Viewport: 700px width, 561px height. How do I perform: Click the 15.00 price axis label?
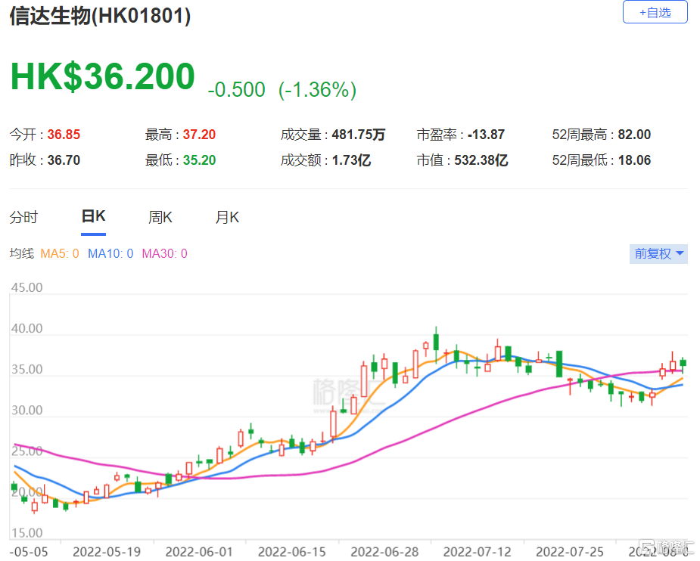coord(26,533)
